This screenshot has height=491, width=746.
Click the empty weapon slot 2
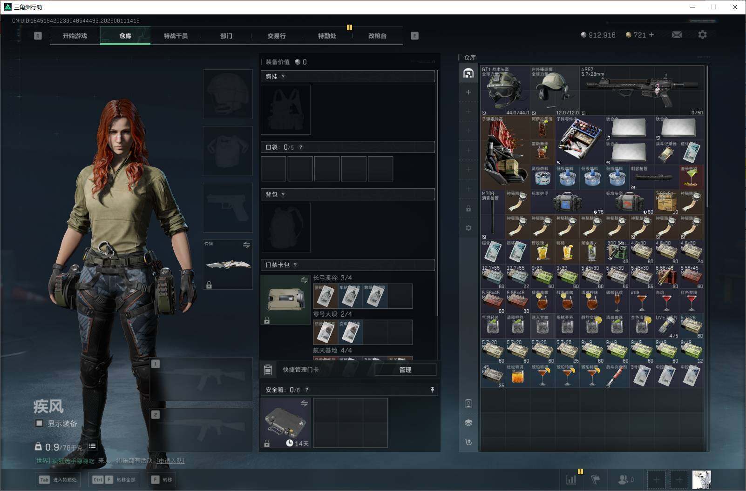pyautogui.click(x=201, y=430)
